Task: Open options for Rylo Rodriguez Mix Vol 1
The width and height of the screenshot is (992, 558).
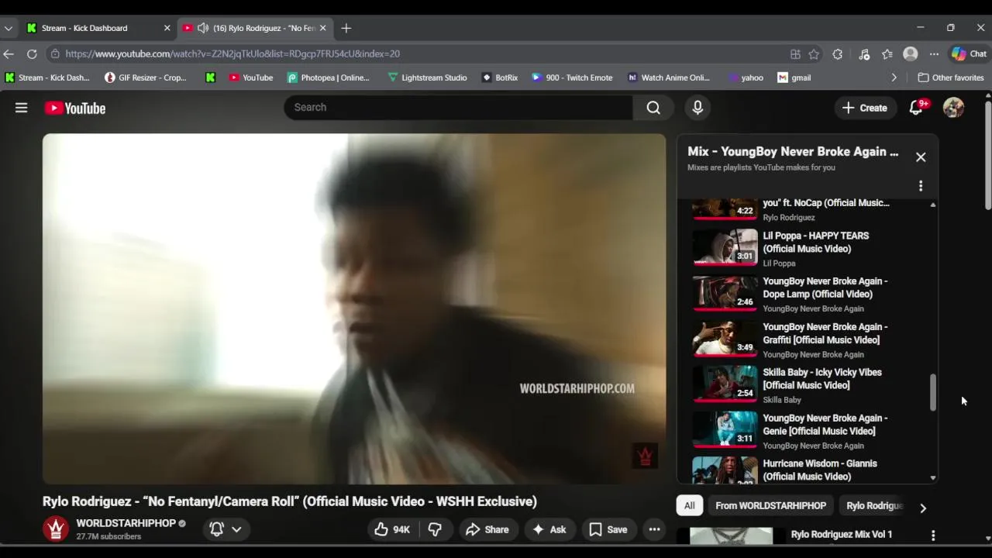Action: coord(933,536)
